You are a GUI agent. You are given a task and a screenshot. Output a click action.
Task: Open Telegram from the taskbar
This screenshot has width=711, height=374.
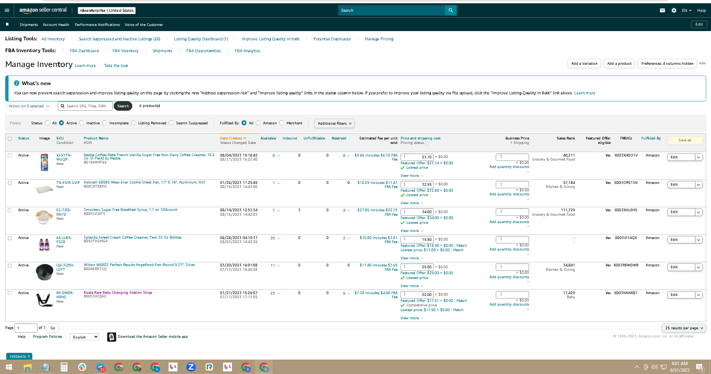(x=101, y=367)
